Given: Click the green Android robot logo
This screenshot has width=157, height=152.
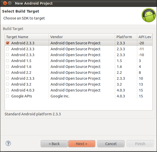Looking at the screenshot, I should (x=149, y=15).
